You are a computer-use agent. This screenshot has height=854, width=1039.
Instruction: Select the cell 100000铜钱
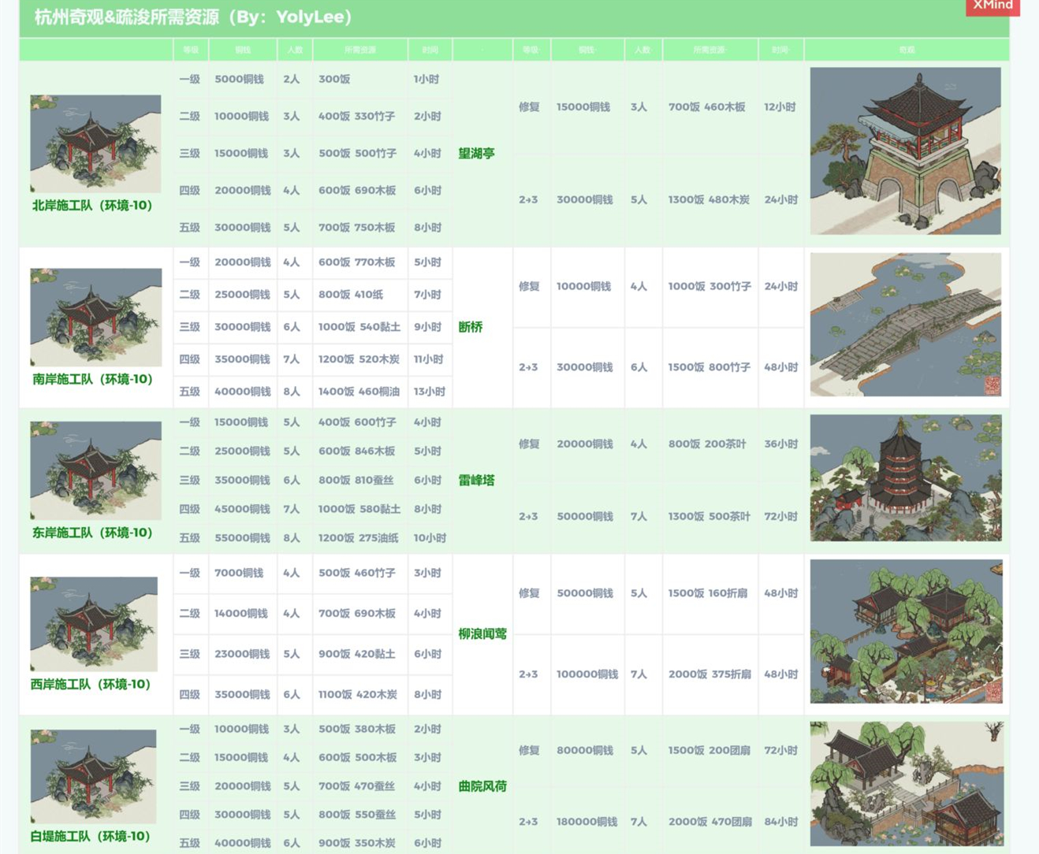coord(587,674)
